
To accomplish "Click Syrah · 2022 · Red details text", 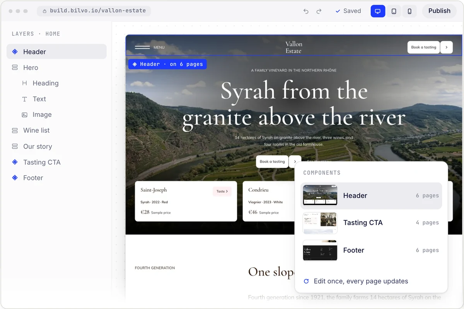I will tap(154, 202).
